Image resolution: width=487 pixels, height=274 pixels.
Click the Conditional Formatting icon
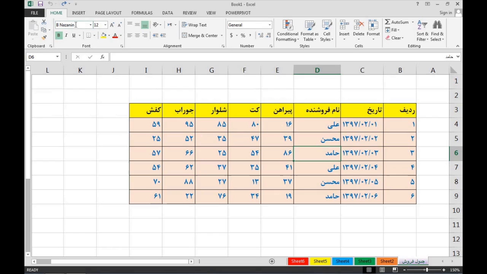click(288, 26)
